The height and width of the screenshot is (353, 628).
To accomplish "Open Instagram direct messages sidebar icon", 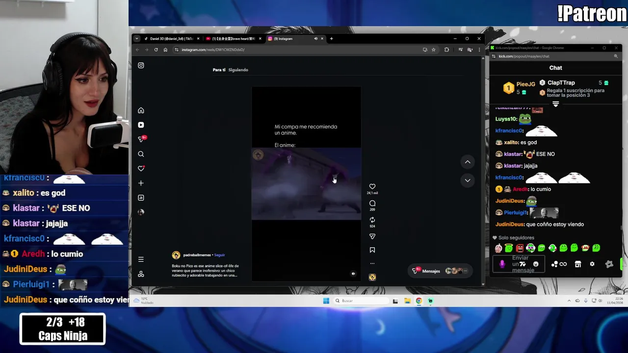I will pos(141,139).
